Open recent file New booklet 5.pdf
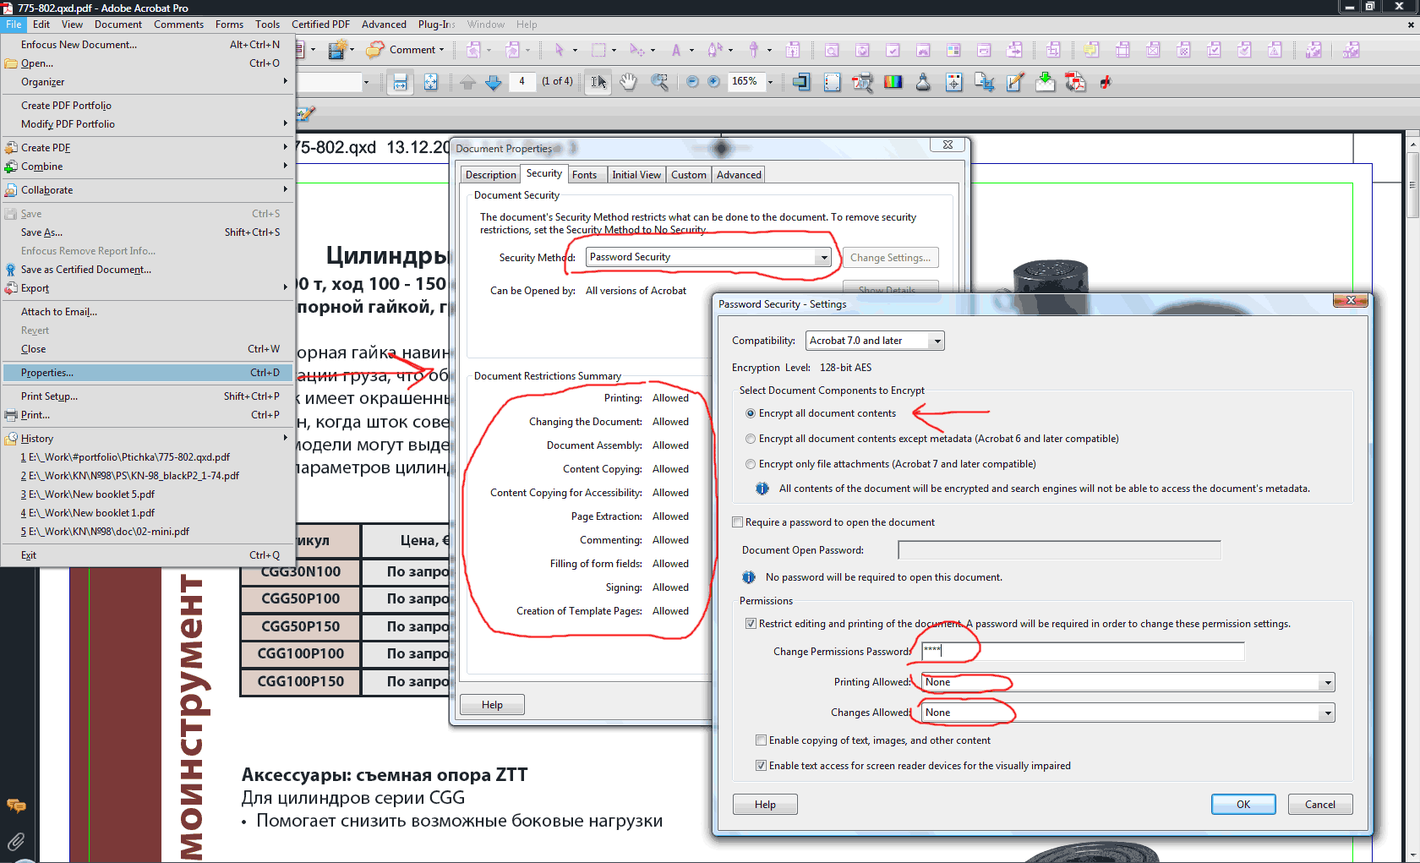 coord(147,494)
